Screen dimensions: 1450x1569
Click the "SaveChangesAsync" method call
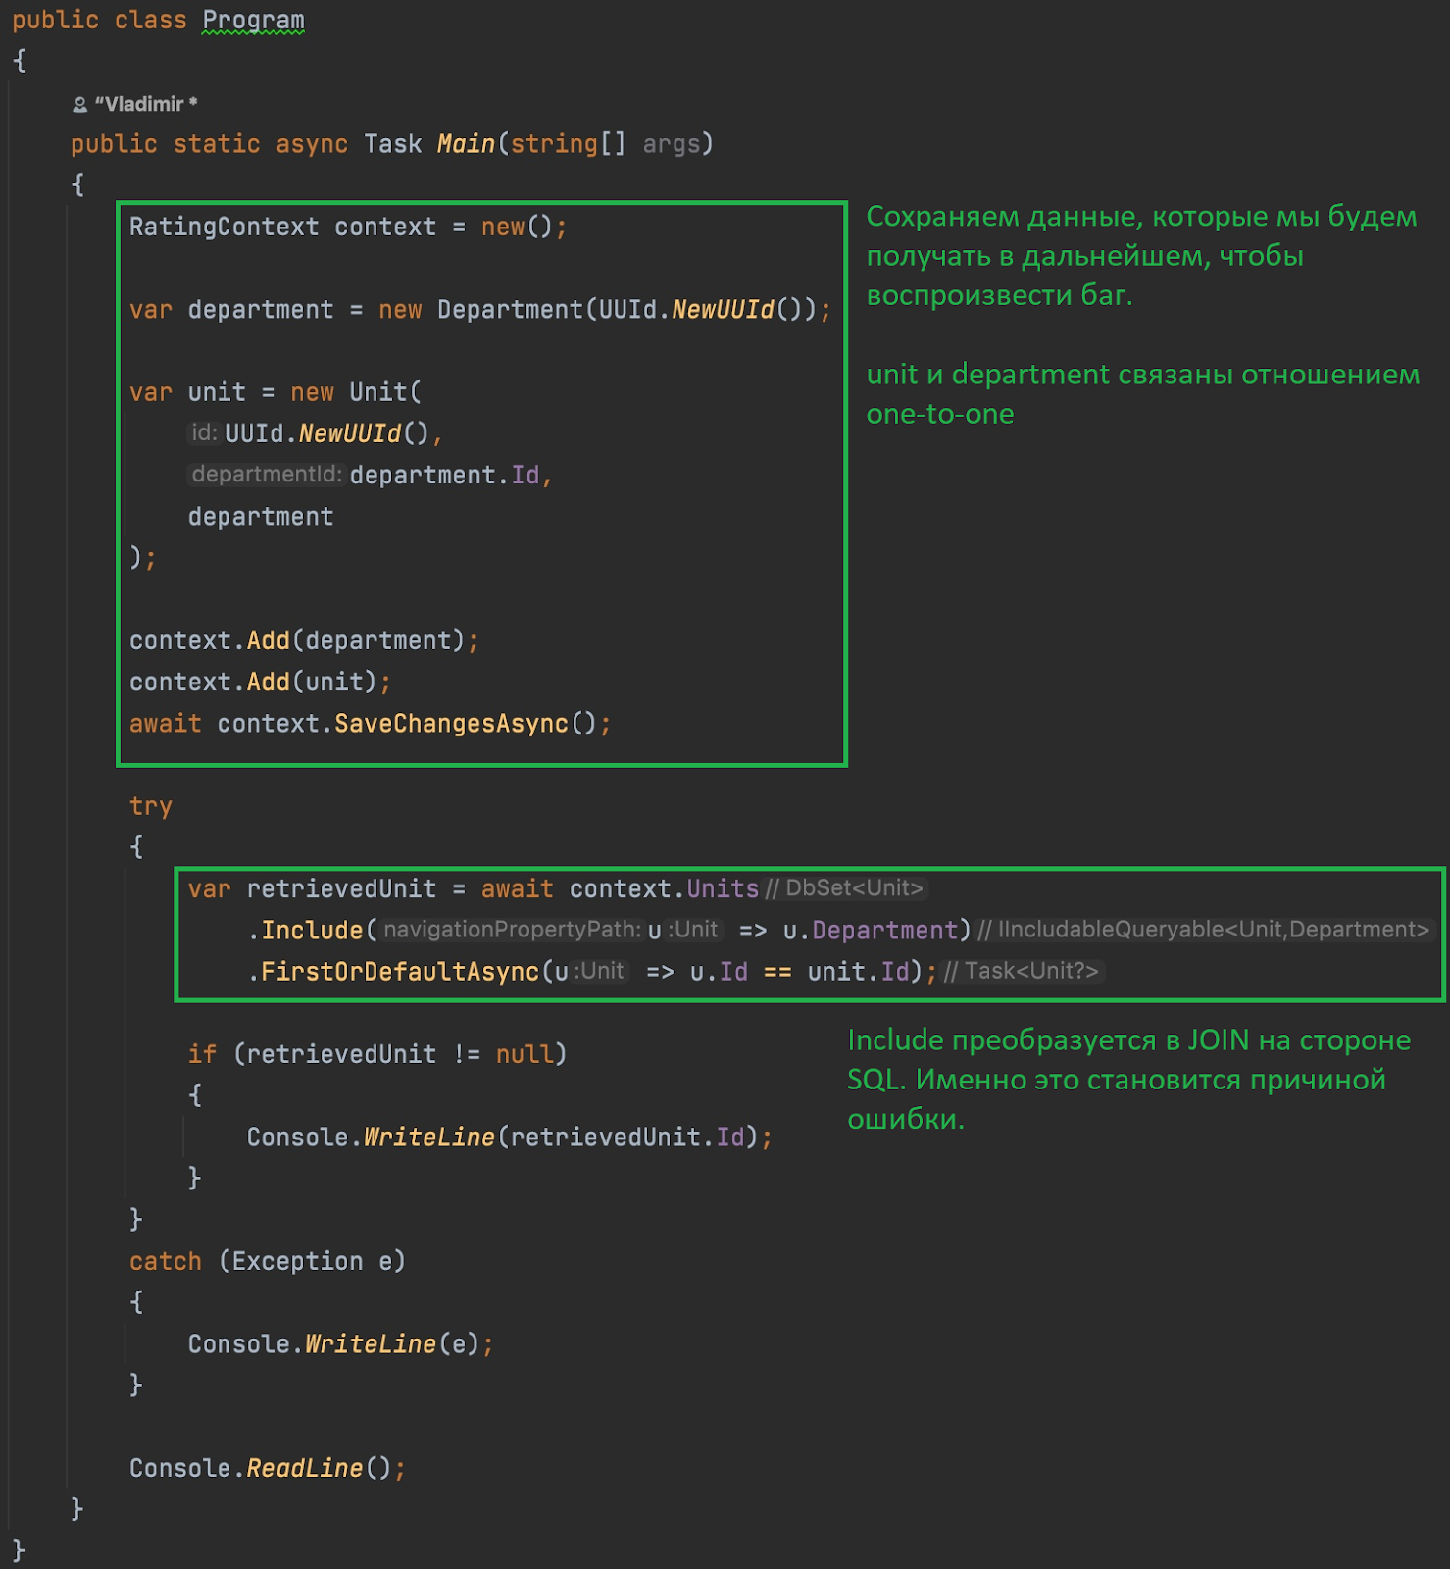(x=451, y=724)
